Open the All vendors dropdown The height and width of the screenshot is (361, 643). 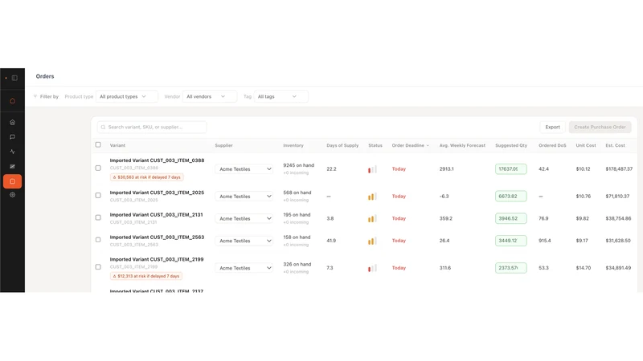click(x=210, y=96)
